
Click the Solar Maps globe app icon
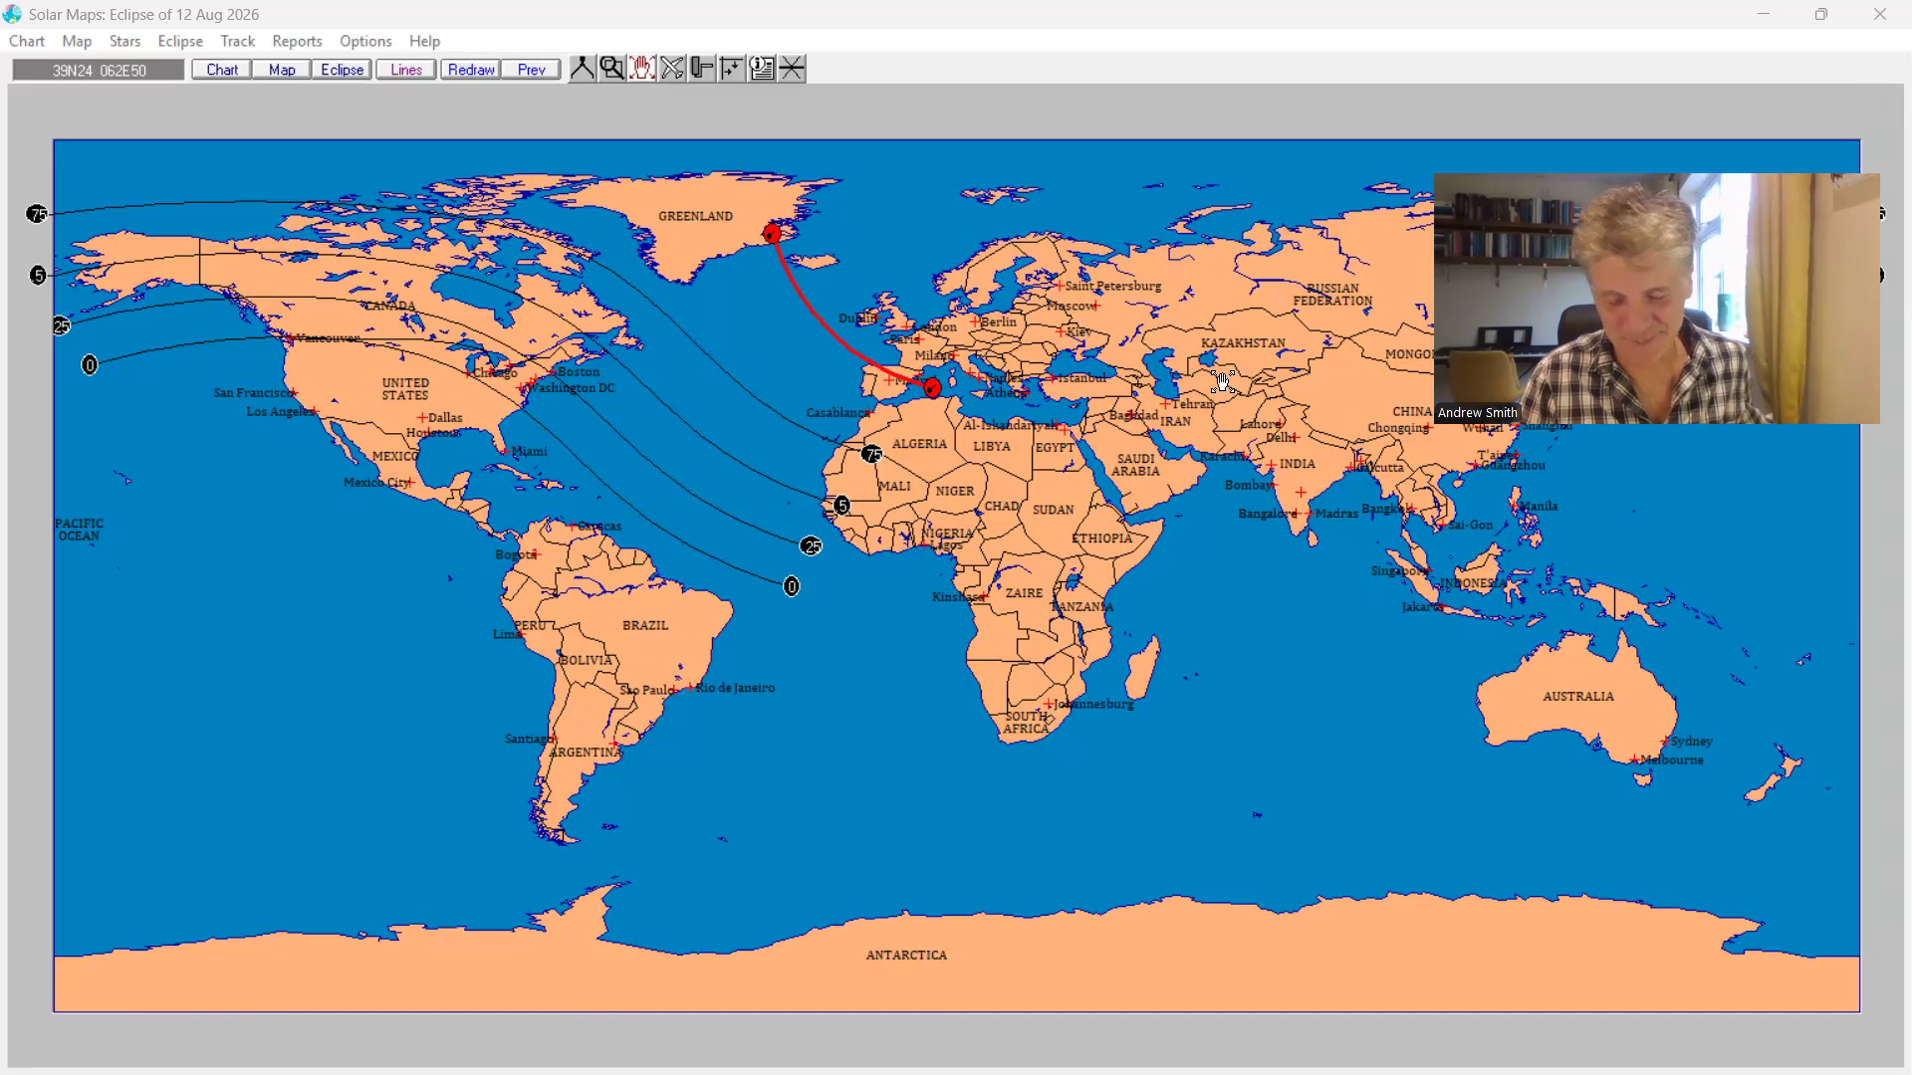point(12,14)
